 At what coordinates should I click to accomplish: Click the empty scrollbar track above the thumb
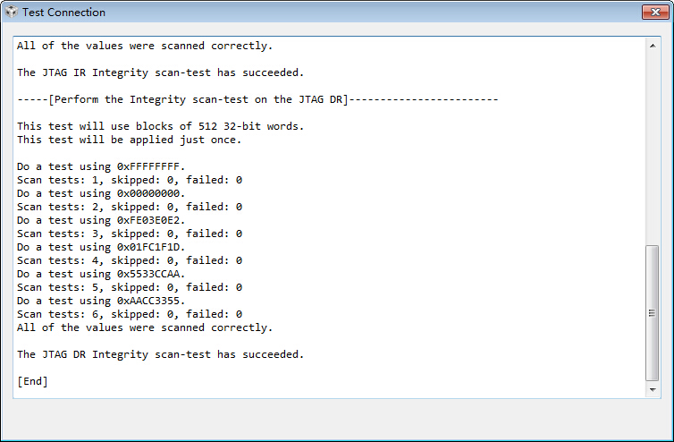click(653, 143)
